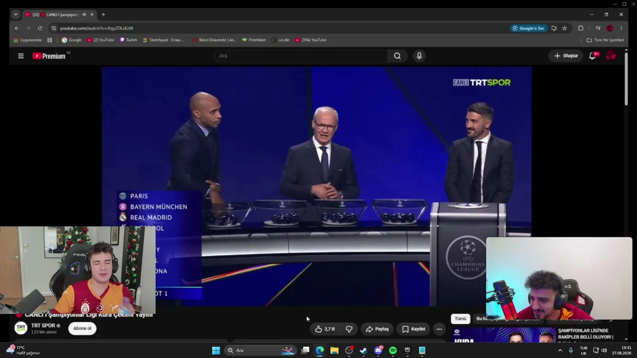Go back in the browser

point(16,28)
